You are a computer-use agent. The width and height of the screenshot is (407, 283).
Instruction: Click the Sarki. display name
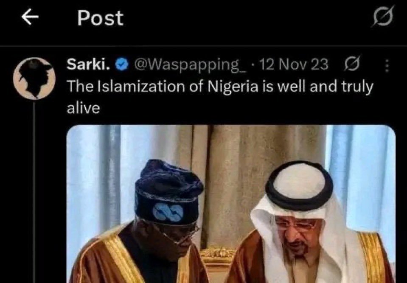(x=88, y=64)
